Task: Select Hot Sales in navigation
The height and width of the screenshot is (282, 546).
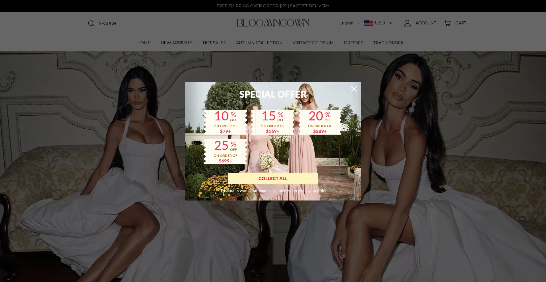Action: coord(214,43)
